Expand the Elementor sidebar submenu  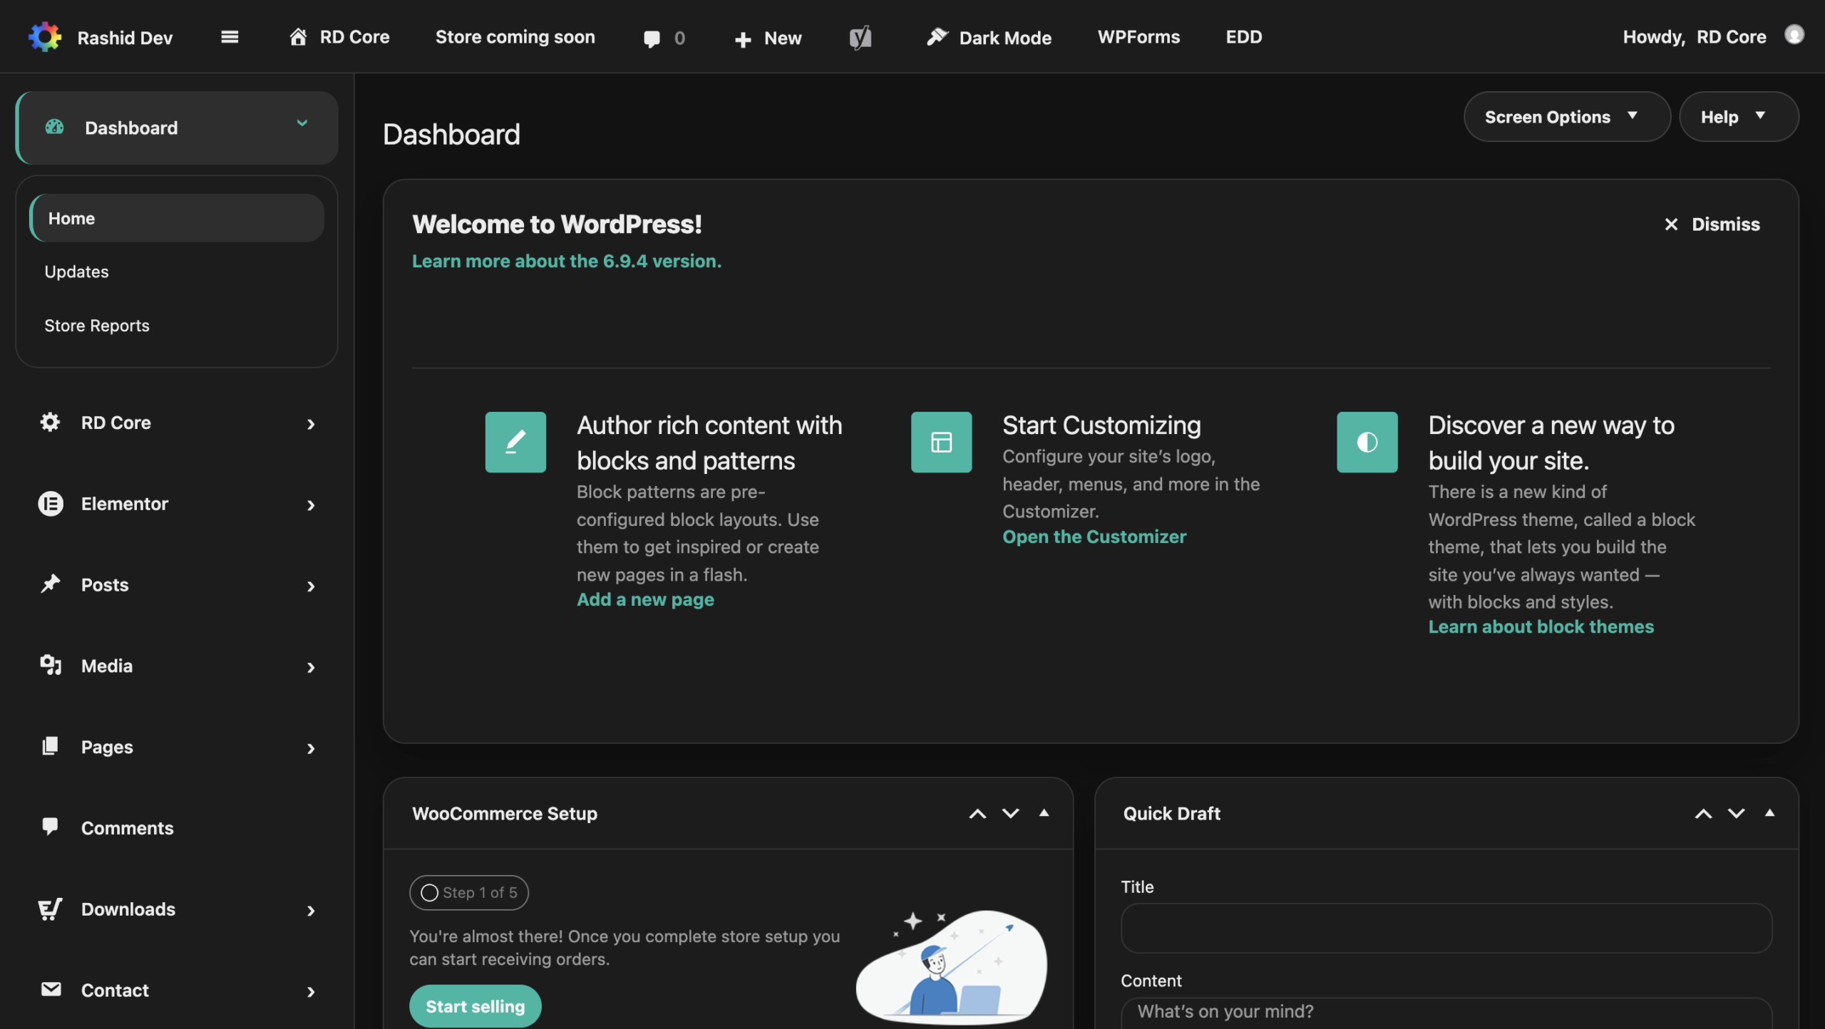(x=311, y=505)
